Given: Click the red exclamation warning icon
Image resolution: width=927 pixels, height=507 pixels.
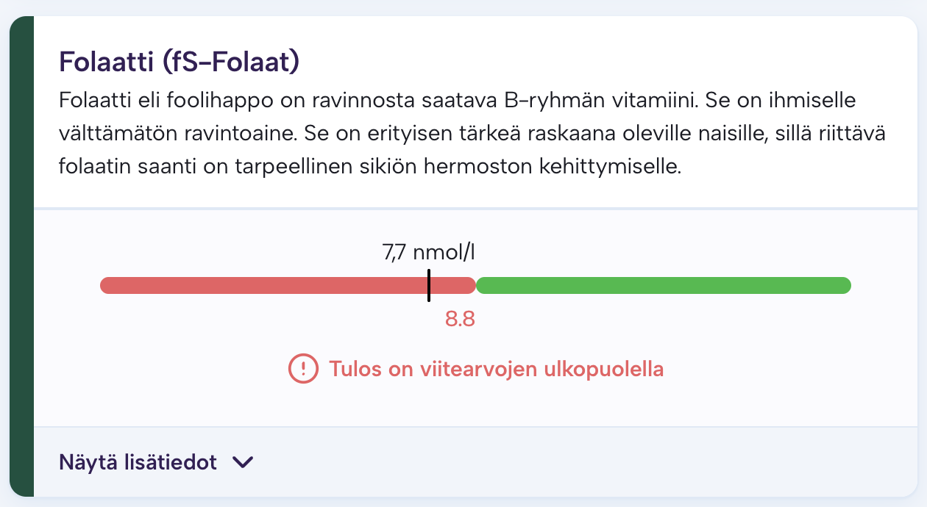Looking at the screenshot, I should pyautogui.click(x=303, y=368).
